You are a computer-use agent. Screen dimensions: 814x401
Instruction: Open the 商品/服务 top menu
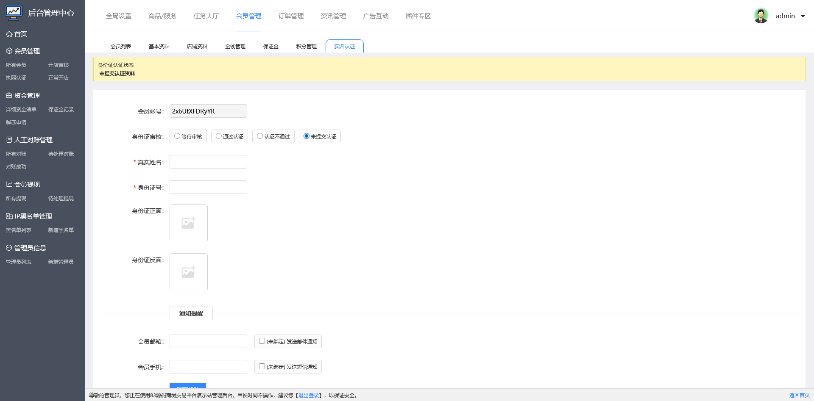pos(162,16)
